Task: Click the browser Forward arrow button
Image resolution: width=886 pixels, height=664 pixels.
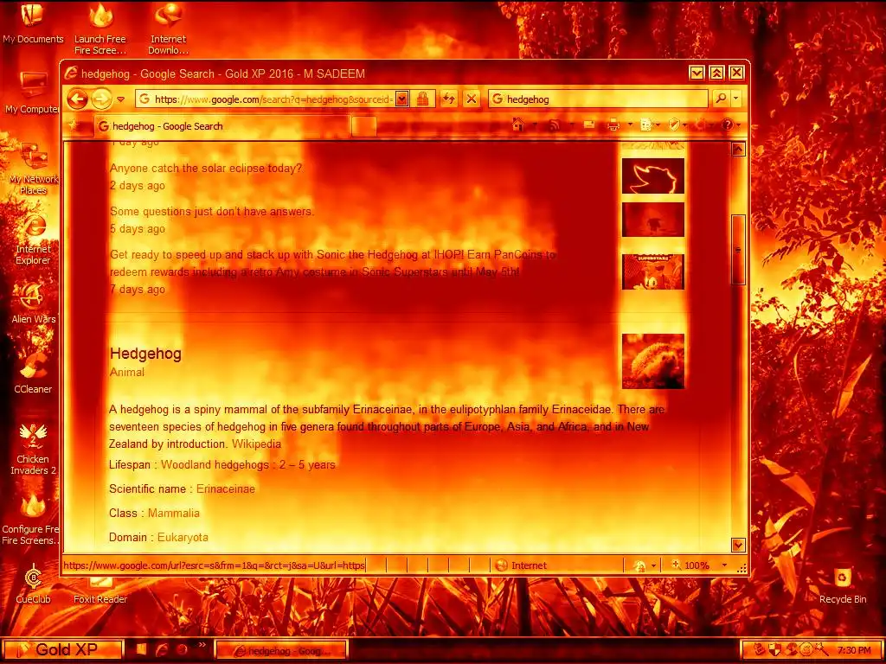Action: [101, 99]
